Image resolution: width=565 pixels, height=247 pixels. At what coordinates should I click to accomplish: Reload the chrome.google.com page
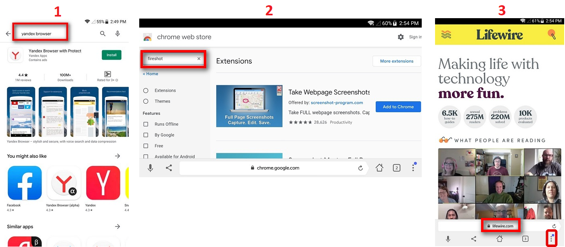(360, 168)
